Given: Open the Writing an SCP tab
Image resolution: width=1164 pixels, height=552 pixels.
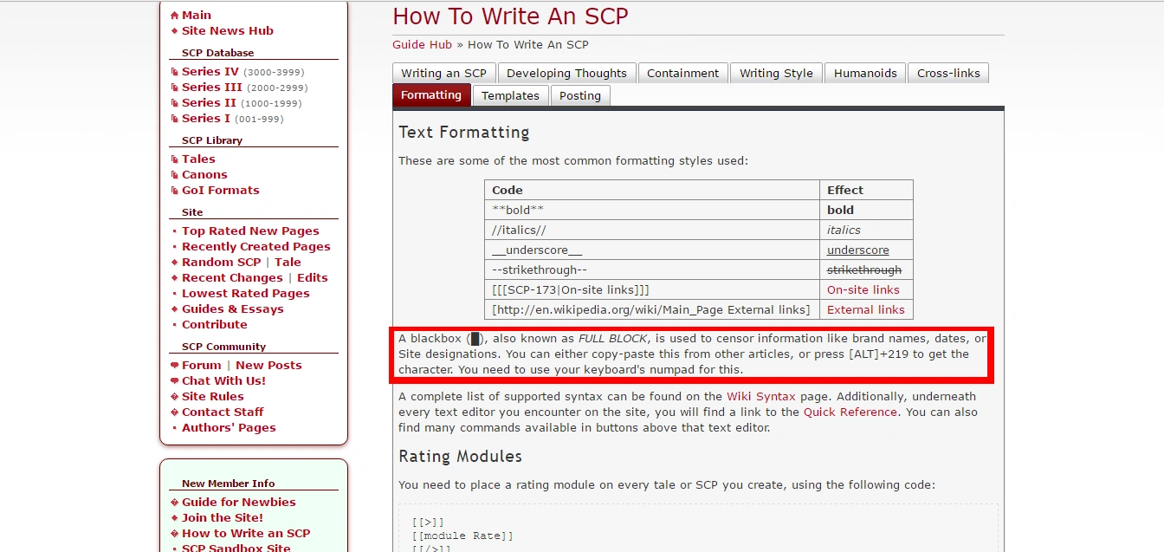Looking at the screenshot, I should pyautogui.click(x=443, y=74).
